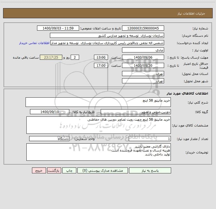
Task: Click label 'تعداد / مقدار مورد نیاز:'
Action: [x=192, y=139]
